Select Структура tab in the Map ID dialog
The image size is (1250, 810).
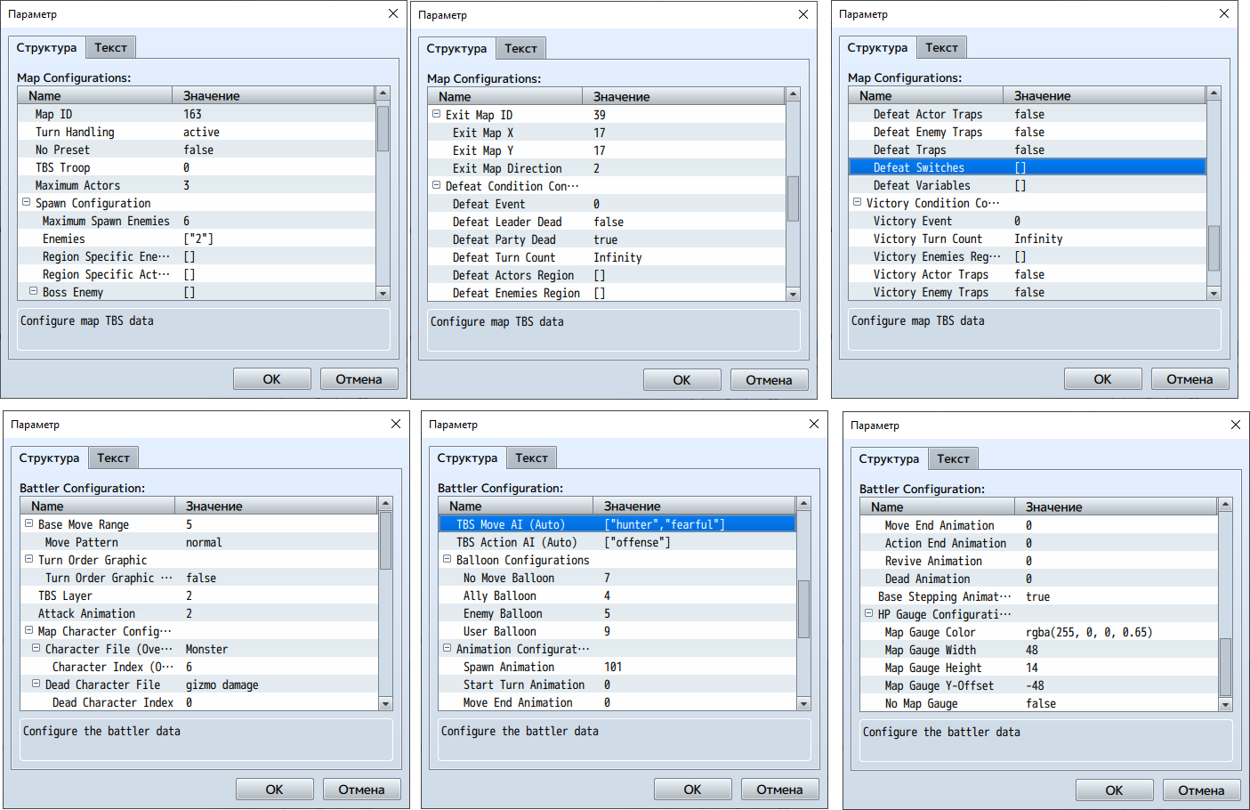click(x=47, y=47)
